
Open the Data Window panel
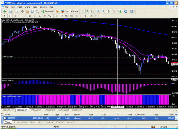pyautogui.click(x=22, y=11)
